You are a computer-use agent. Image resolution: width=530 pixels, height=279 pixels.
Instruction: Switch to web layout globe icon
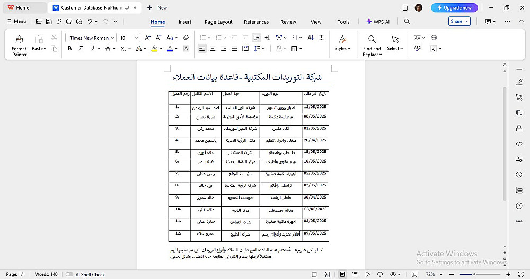pyautogui.click(x=380, y=274)
